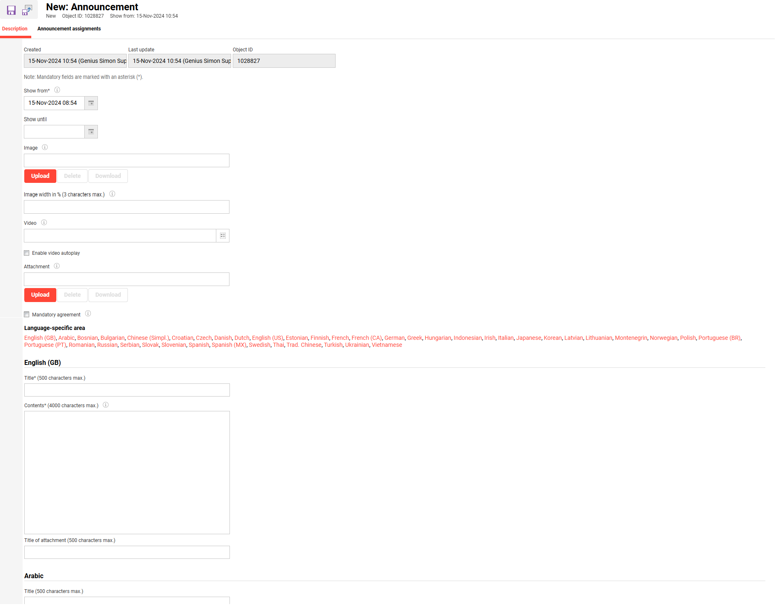Screen dimensions: 776x609
Task: Open the Show until calendar picker
Action: 91,132
